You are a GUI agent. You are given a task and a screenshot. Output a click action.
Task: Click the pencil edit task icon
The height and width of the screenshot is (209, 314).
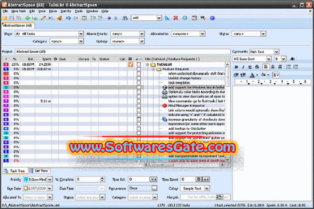(x=43, y=18)
